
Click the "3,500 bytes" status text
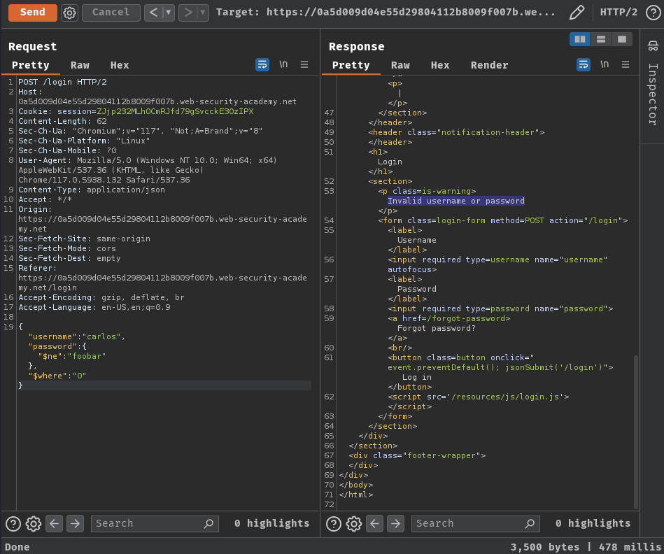point(544,547)
